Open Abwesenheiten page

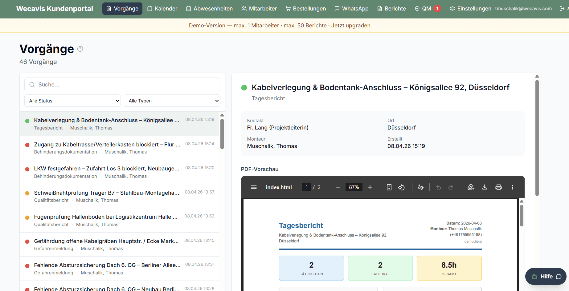pyautogui.click(x=210, y=9)
